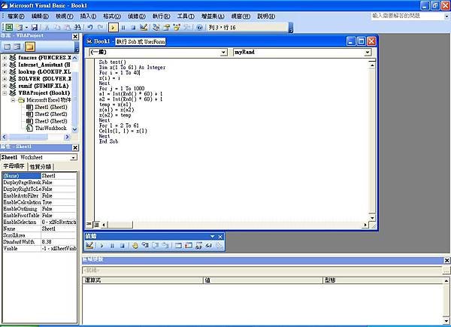Open Project Explorer from its Standard toolbar icon
The width and height of the screenshot is (451, 327).
156,27
